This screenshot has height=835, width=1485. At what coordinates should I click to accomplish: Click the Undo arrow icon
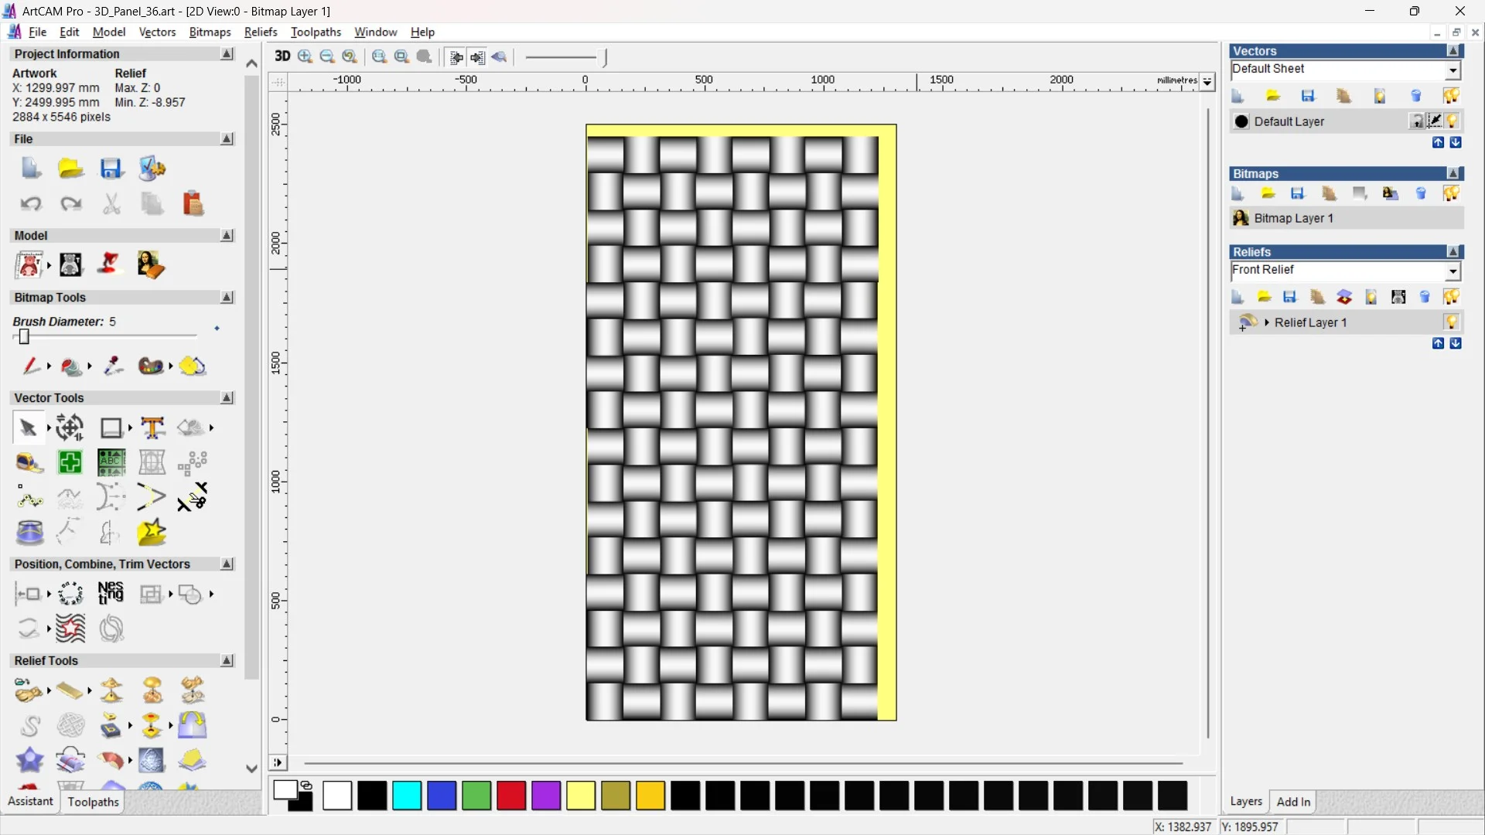point(30,204)
